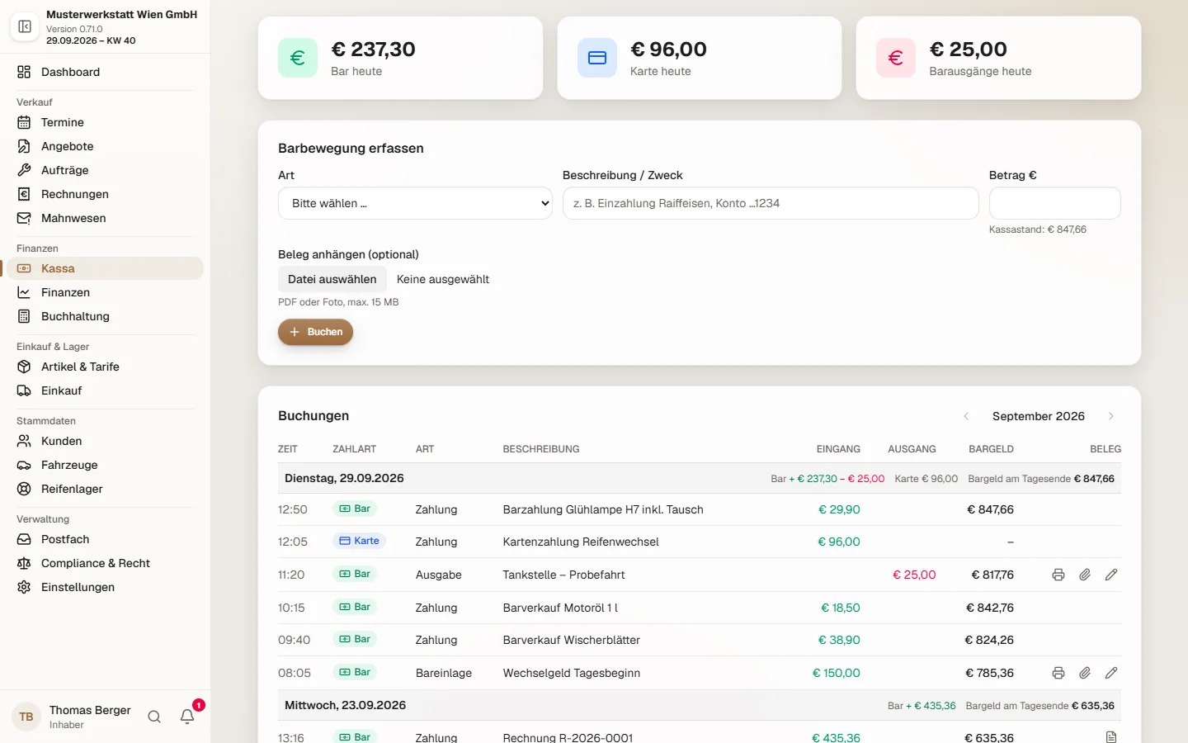Image resolution: width=1188 pixels, height=743 pixels.
Task: Click the Karte badge at 12:05
Action: coord(359,541)
